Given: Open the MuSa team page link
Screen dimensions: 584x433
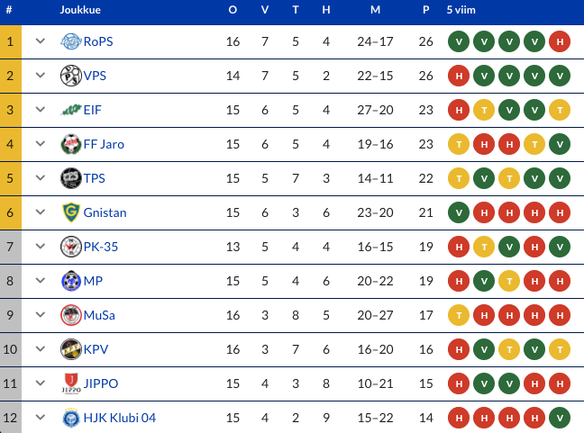Looking at the screenshot, I should pos(99,315).
